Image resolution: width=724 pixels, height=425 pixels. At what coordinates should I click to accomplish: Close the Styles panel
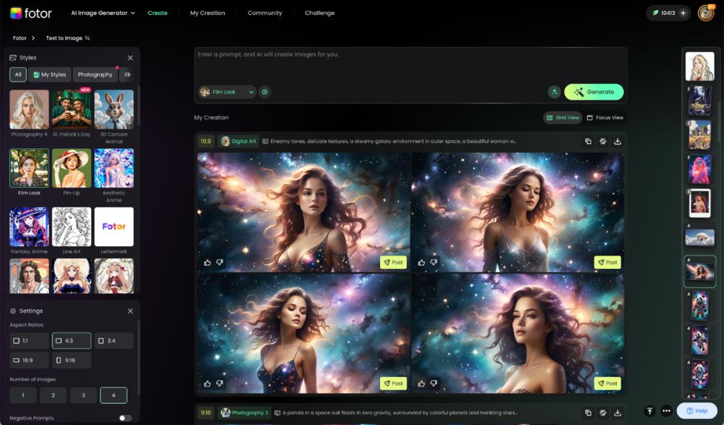pos(130,58)
